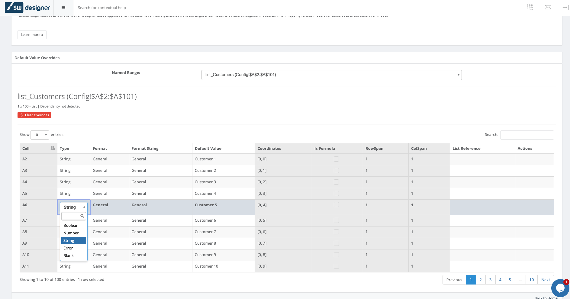The width and height of the screenshot is (570, 299).
Task: Sort by the Default Value header
Action: (224, 148)
